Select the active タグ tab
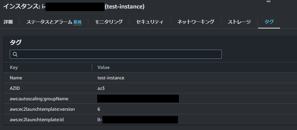Screen dimensions: 297x130 (x=269, y=22)
